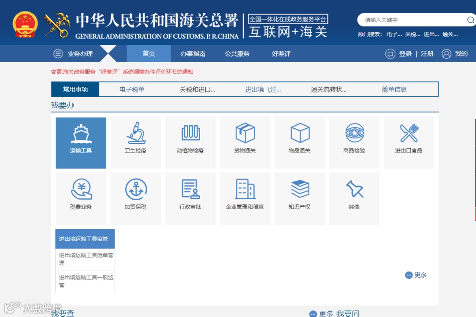476x317 pixels.
Task: Choose 进出境运输工具一般监管 submenu item
Action: tap(85, 282)
